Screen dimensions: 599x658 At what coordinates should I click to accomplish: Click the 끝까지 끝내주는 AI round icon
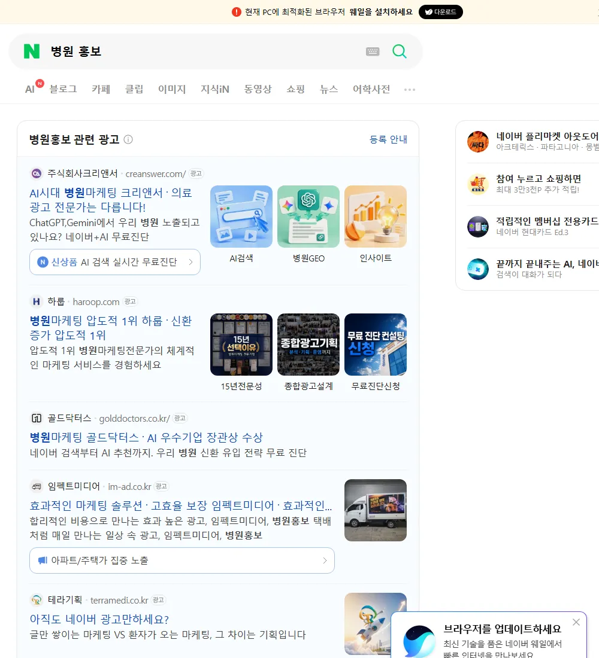478,269
